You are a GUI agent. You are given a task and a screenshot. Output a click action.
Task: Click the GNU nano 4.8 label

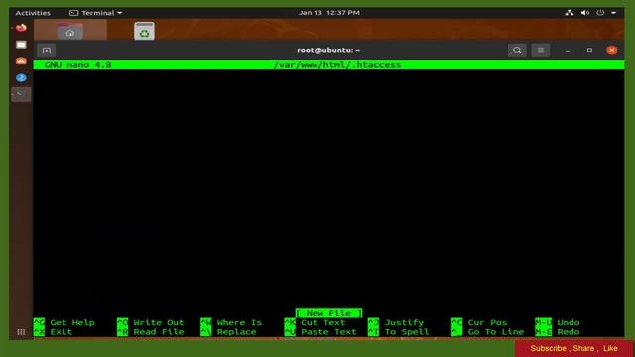77,65
